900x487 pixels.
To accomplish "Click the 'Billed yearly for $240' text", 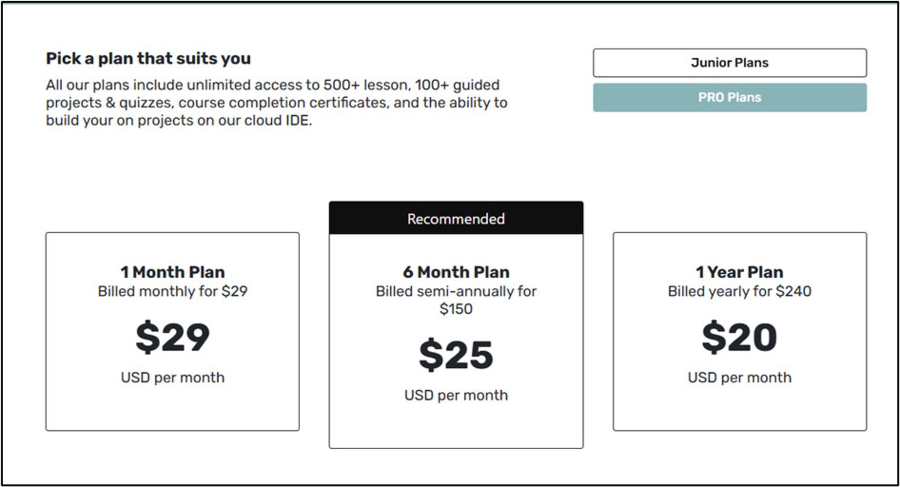I will point(739,292).
